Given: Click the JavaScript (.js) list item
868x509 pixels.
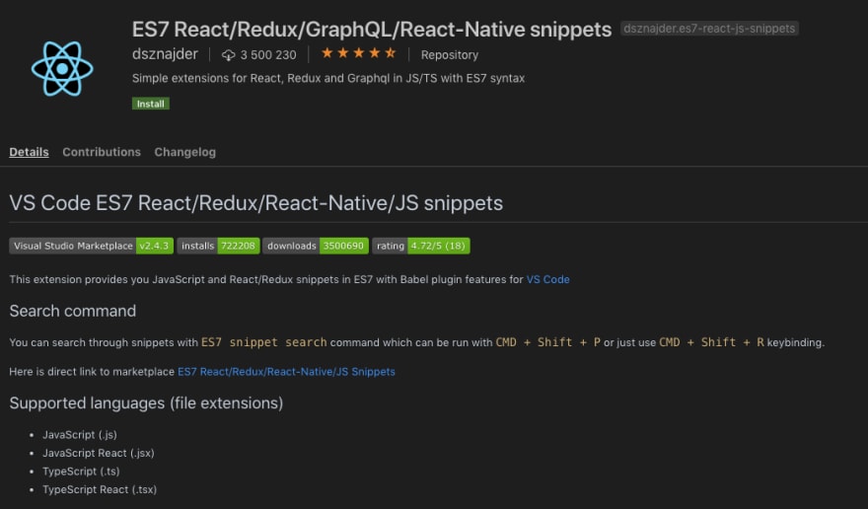Looking at the screenshot, I should click(x=80, y=435).
